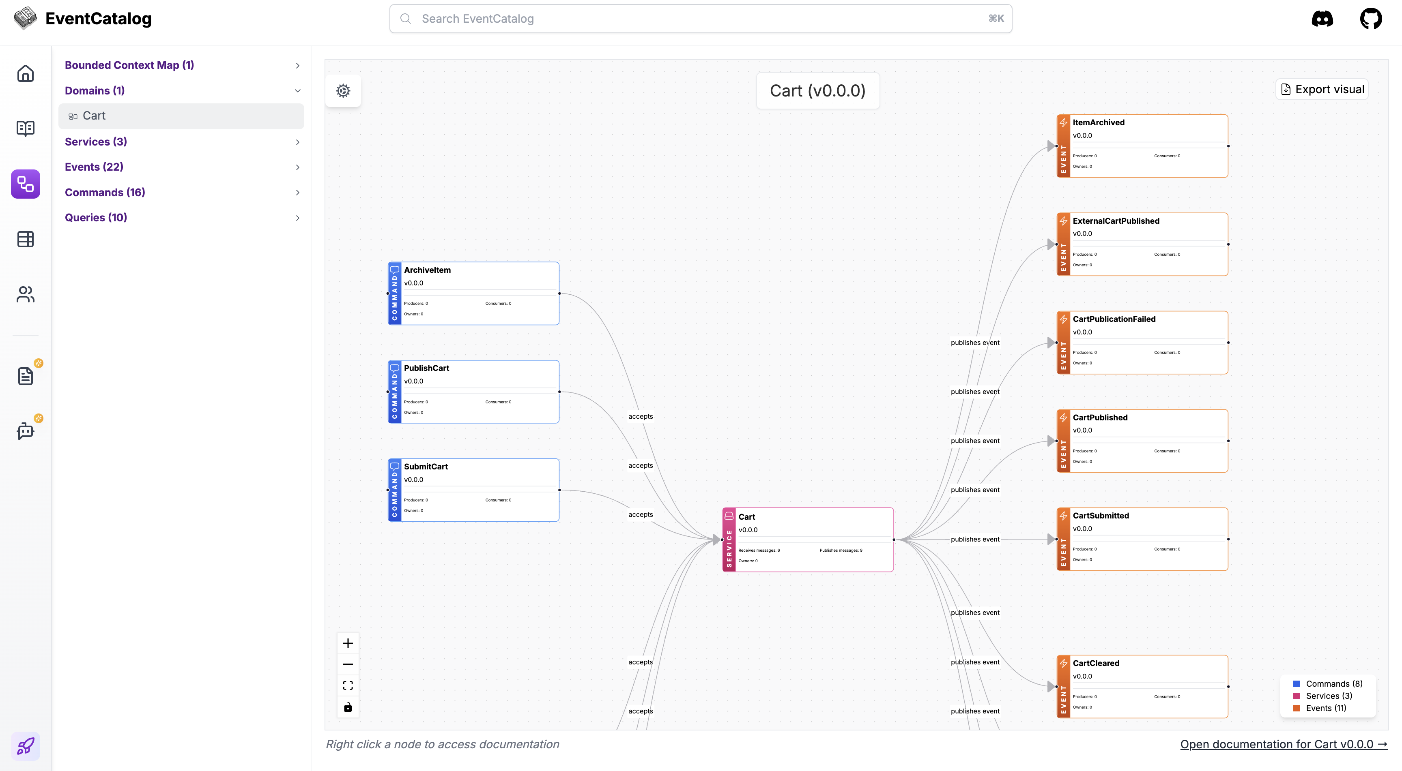Image resolution: width=1402 pixels, height=771 pixels.
Task: Select the visualiser nodes icon in sidebar
Action: [26, 184]
